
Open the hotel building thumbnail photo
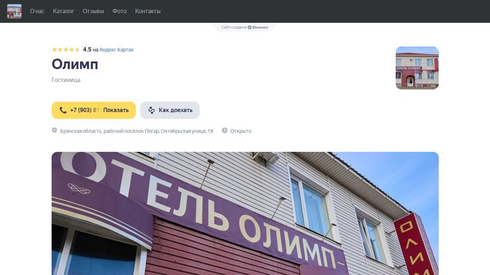pos(417,68)
